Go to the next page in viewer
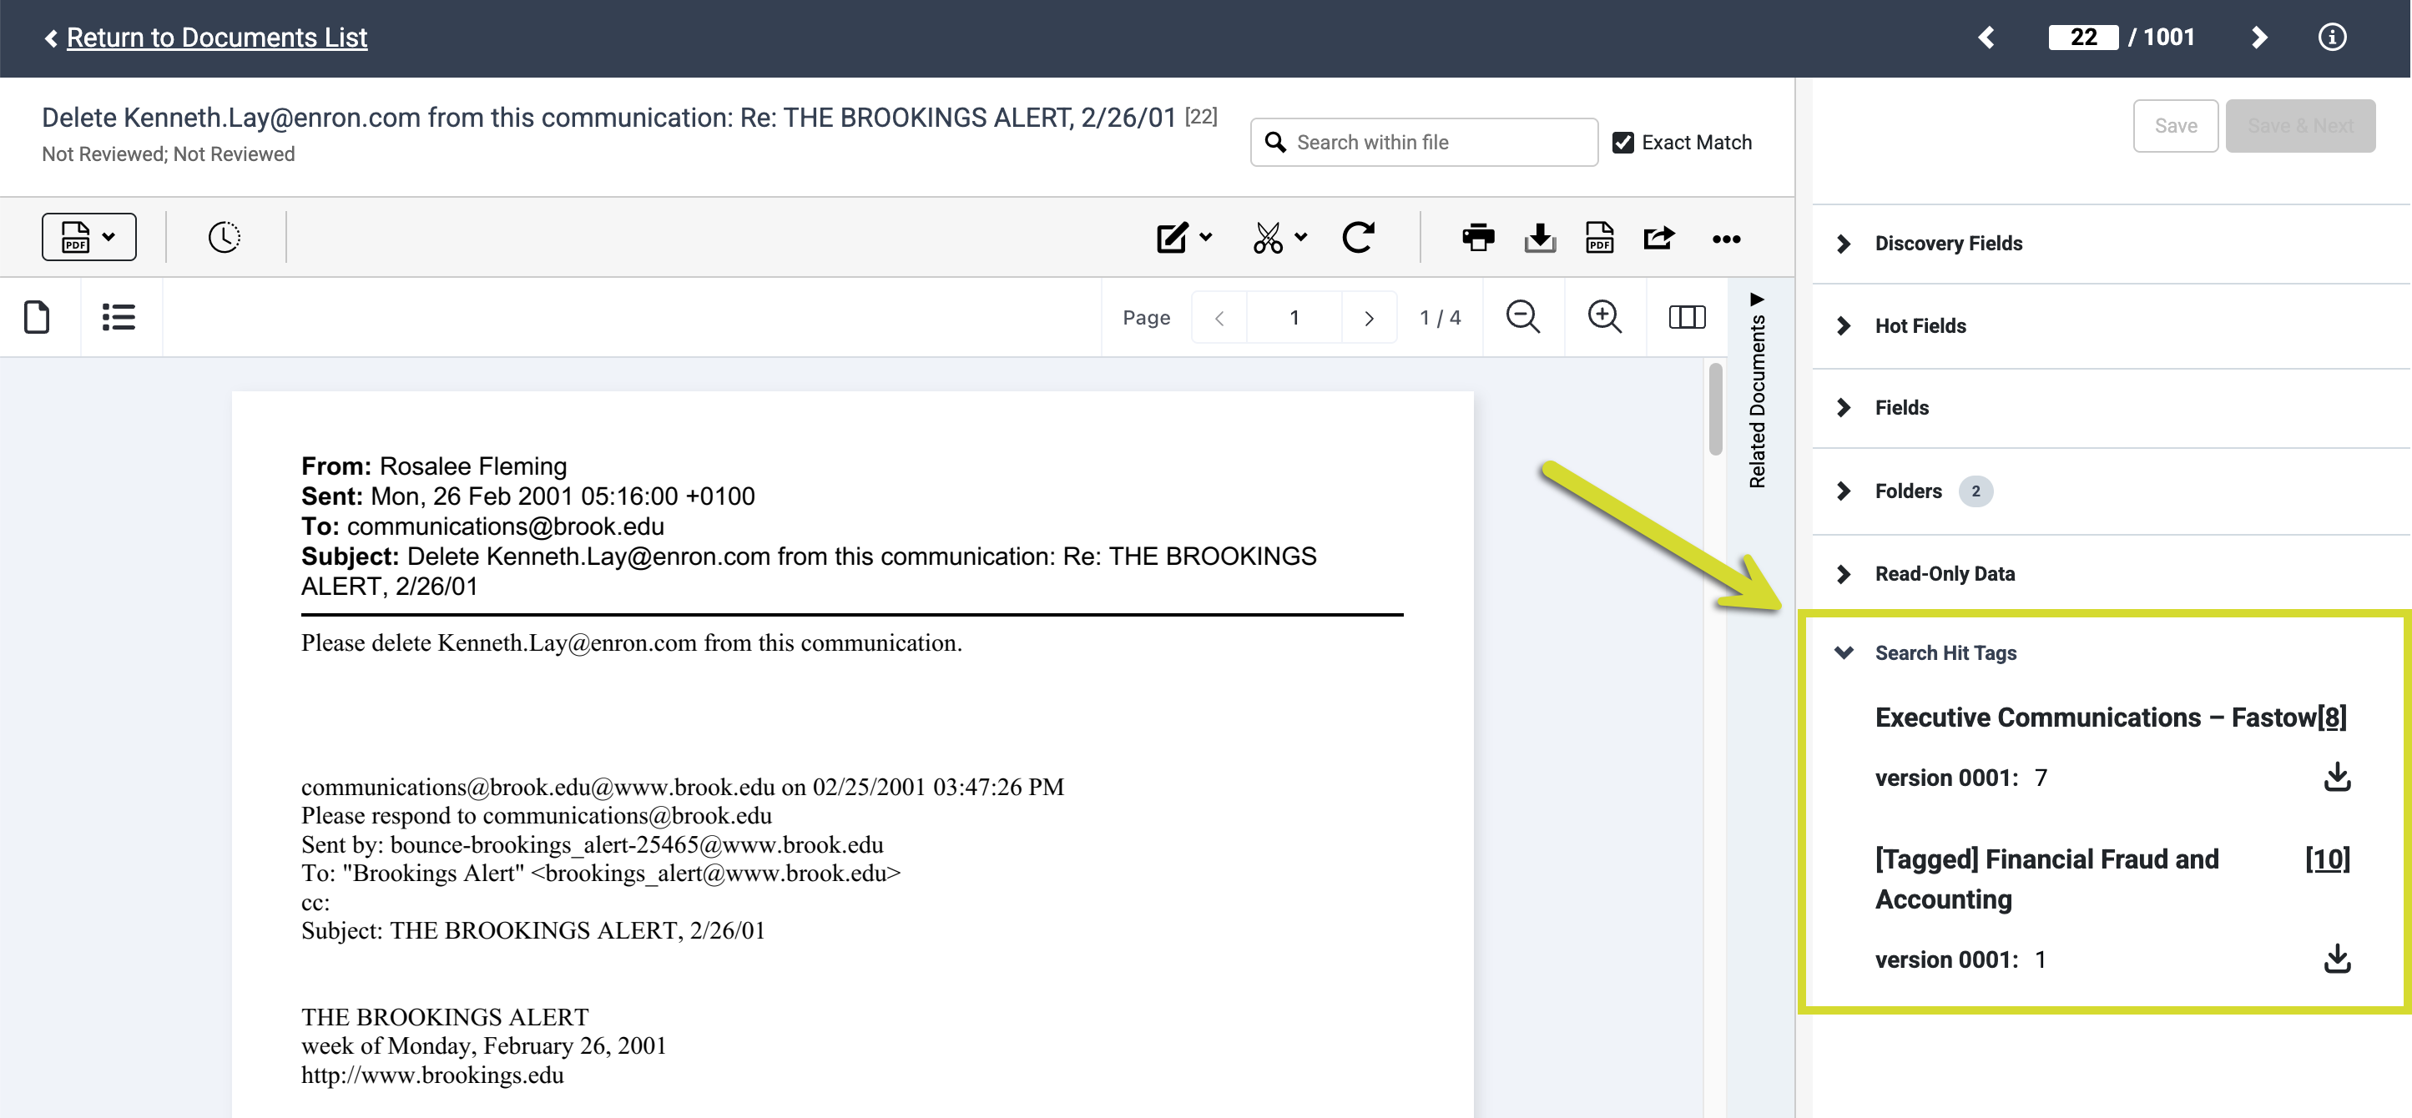The height and width of the screenshot is (1118, 2412). (1369, 319)
